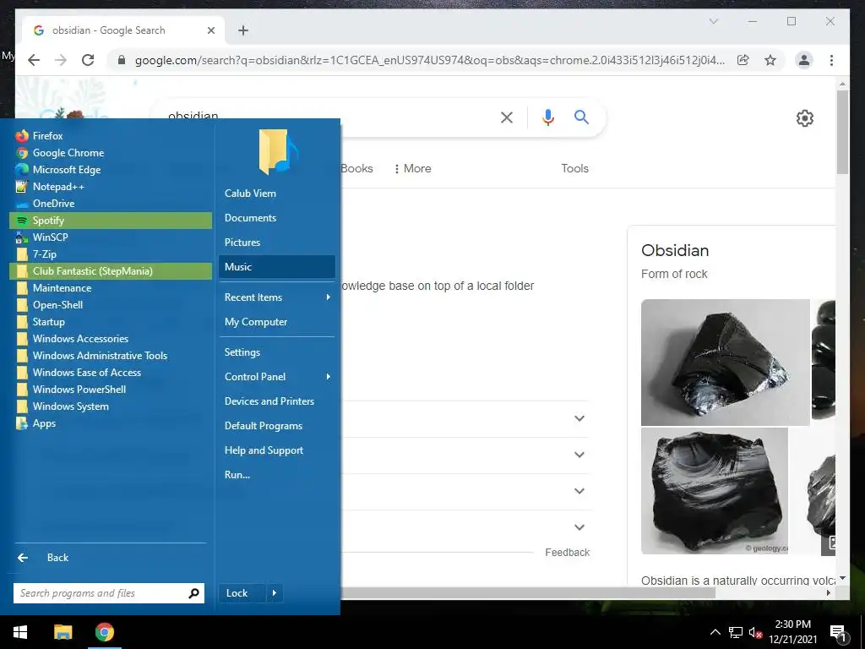Open Documents from start menu
The image size is (865, 649).
[x=277, y=218]
